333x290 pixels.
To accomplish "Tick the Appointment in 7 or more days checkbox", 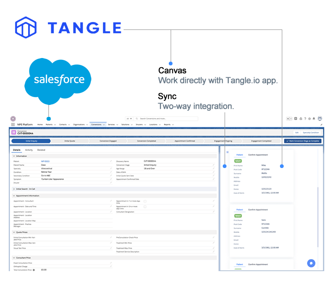I will [x=145, y=201].
